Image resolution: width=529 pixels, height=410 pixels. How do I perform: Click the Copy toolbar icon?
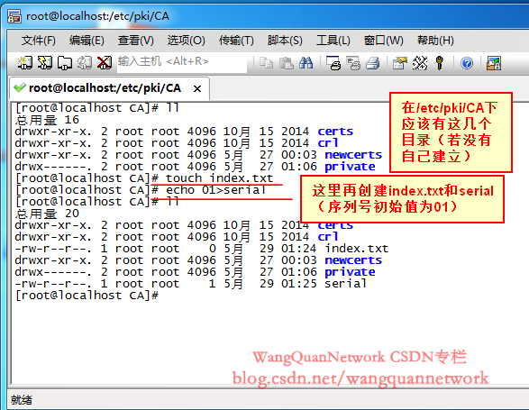point(266,63)
